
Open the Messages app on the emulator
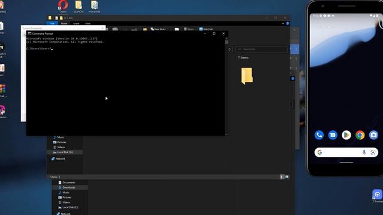point(333,135)
